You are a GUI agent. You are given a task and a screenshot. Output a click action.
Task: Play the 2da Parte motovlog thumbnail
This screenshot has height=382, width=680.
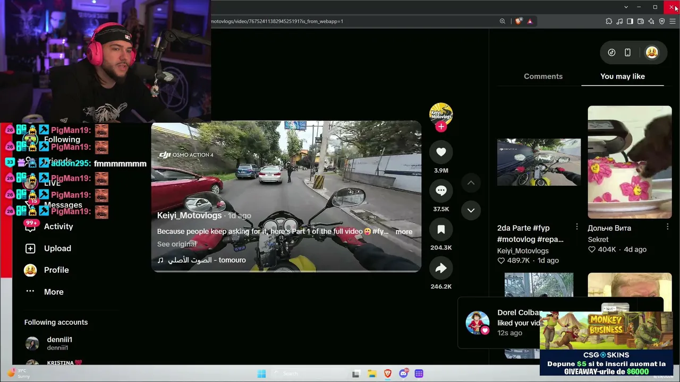point(539,162)
